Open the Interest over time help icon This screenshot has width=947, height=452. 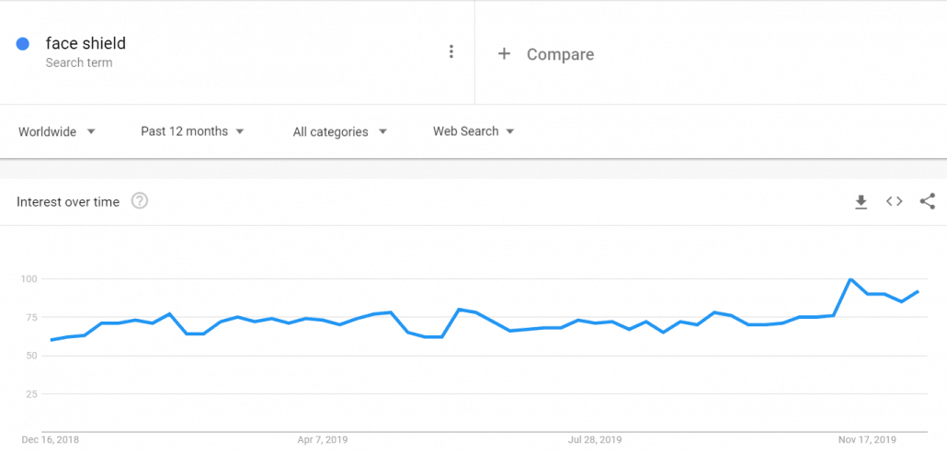[x=140, y=201]
